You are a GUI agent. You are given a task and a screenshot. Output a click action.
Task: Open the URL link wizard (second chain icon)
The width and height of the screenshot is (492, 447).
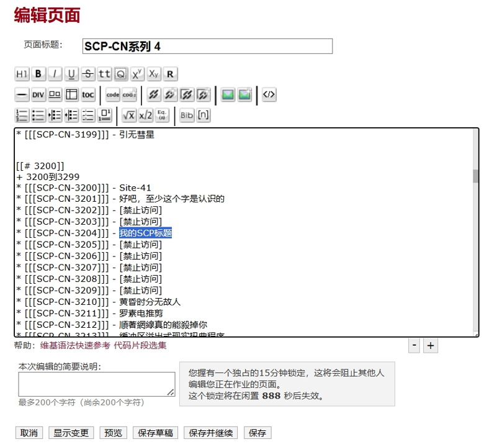point(171,94)
